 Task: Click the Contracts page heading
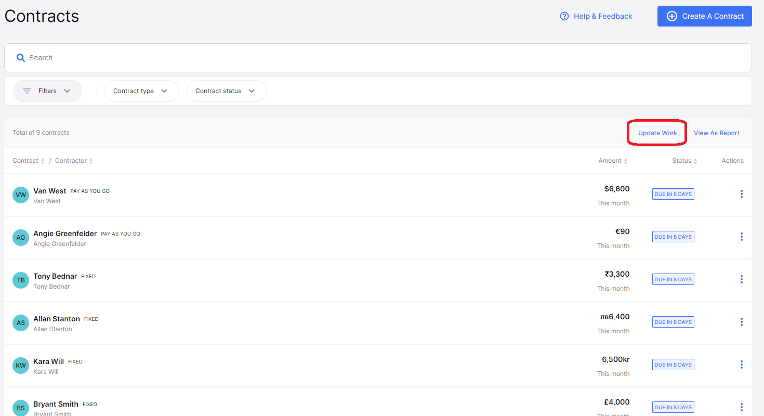[42, 16]
